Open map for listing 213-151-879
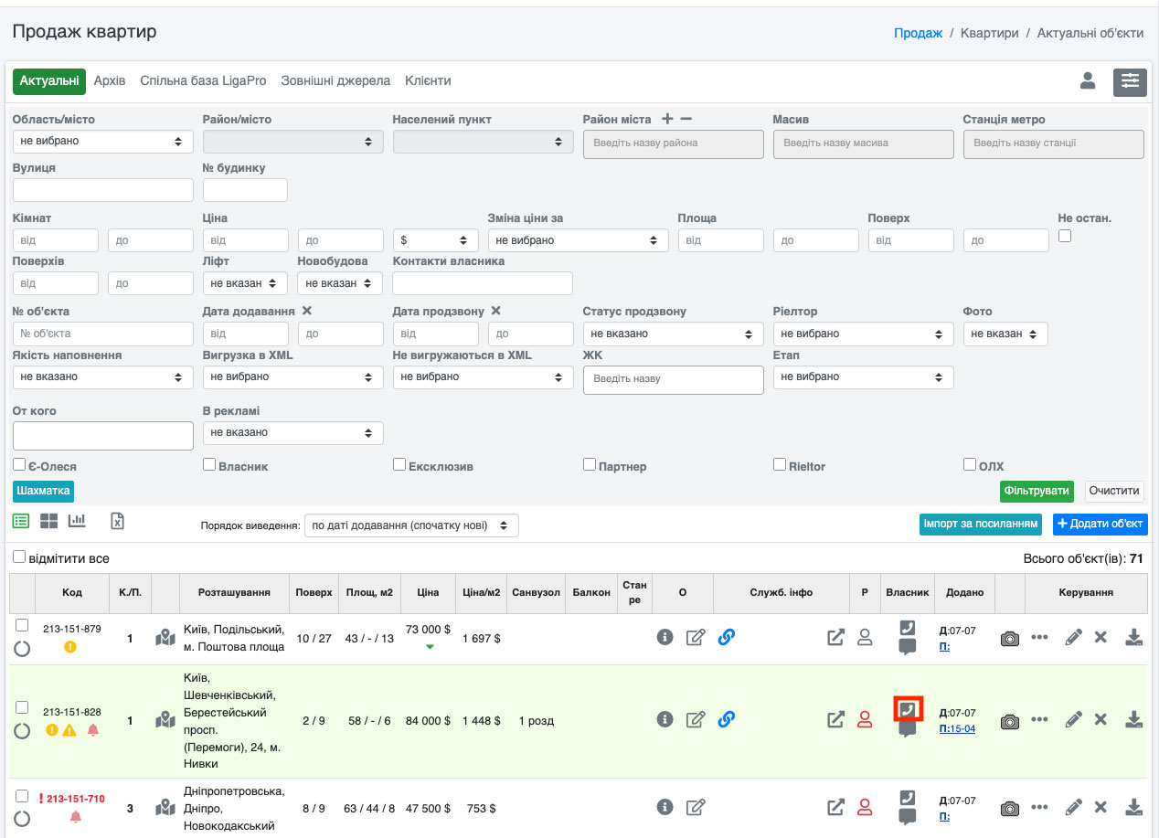This screenshot has height=838, width=1159. (x=165, y=638)
